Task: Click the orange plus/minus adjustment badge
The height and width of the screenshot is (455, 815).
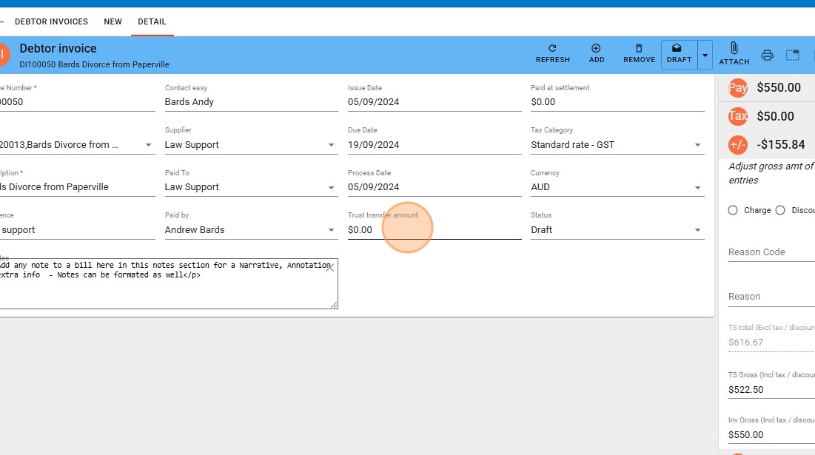Action: (737, 145)
